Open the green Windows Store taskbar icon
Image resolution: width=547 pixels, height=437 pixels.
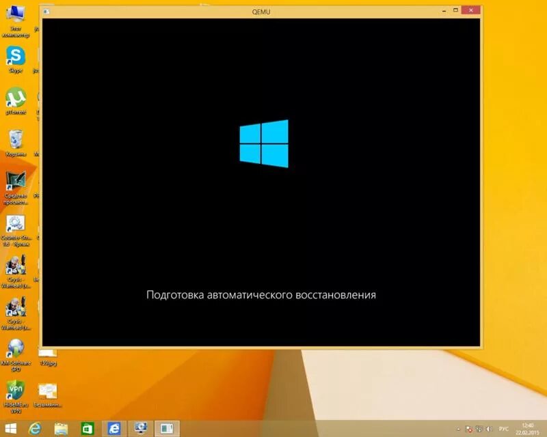pos(88,428)
